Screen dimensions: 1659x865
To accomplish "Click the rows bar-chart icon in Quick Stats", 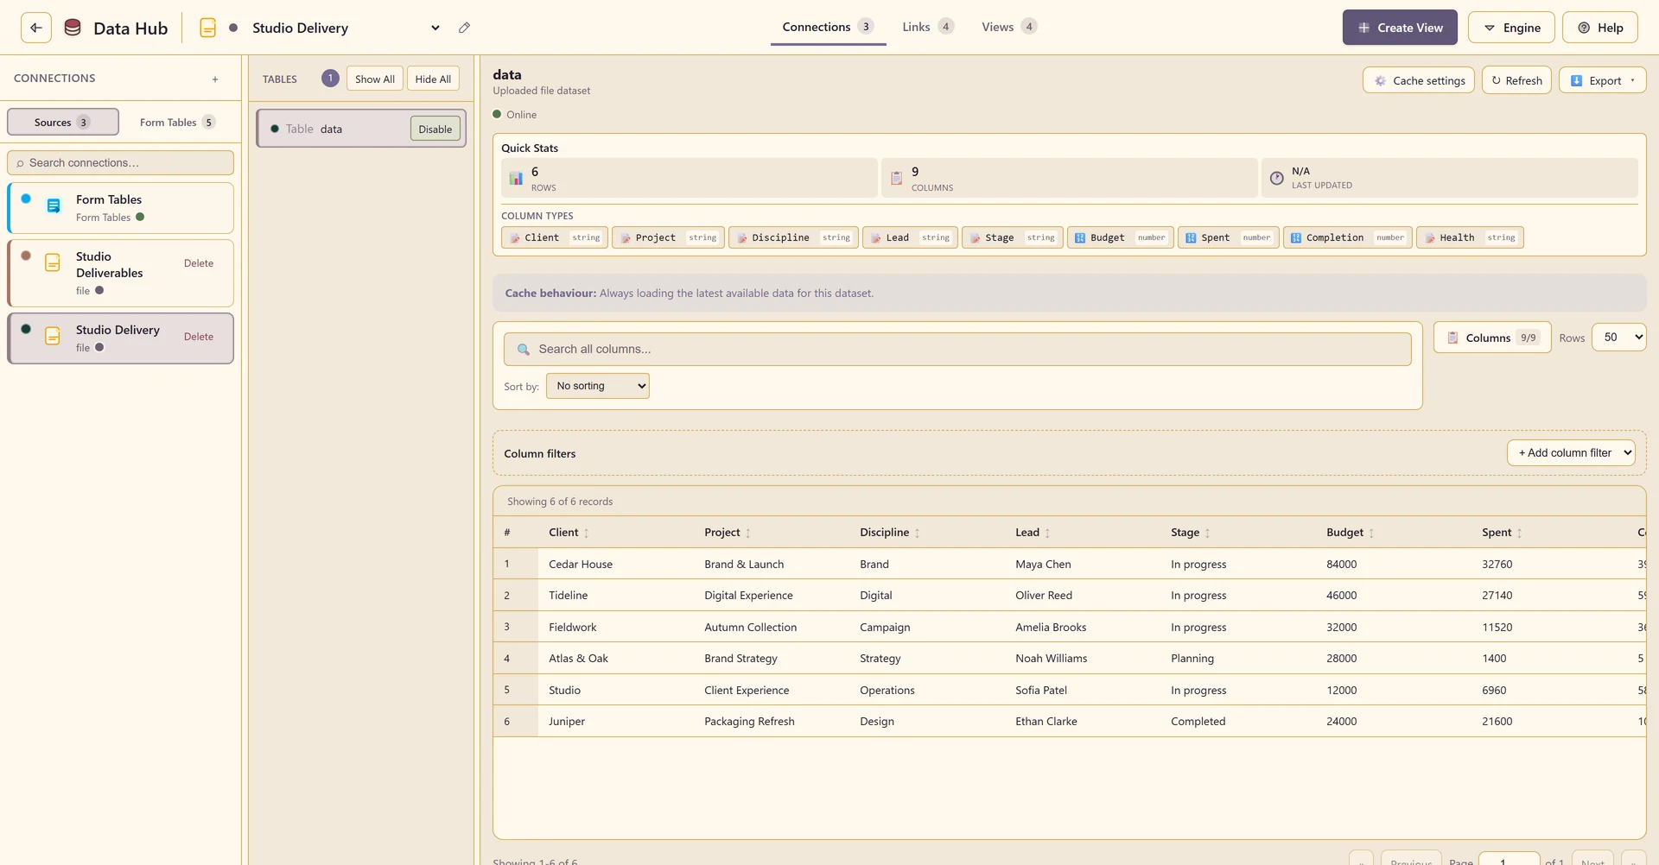I will (x=516, y=179).
